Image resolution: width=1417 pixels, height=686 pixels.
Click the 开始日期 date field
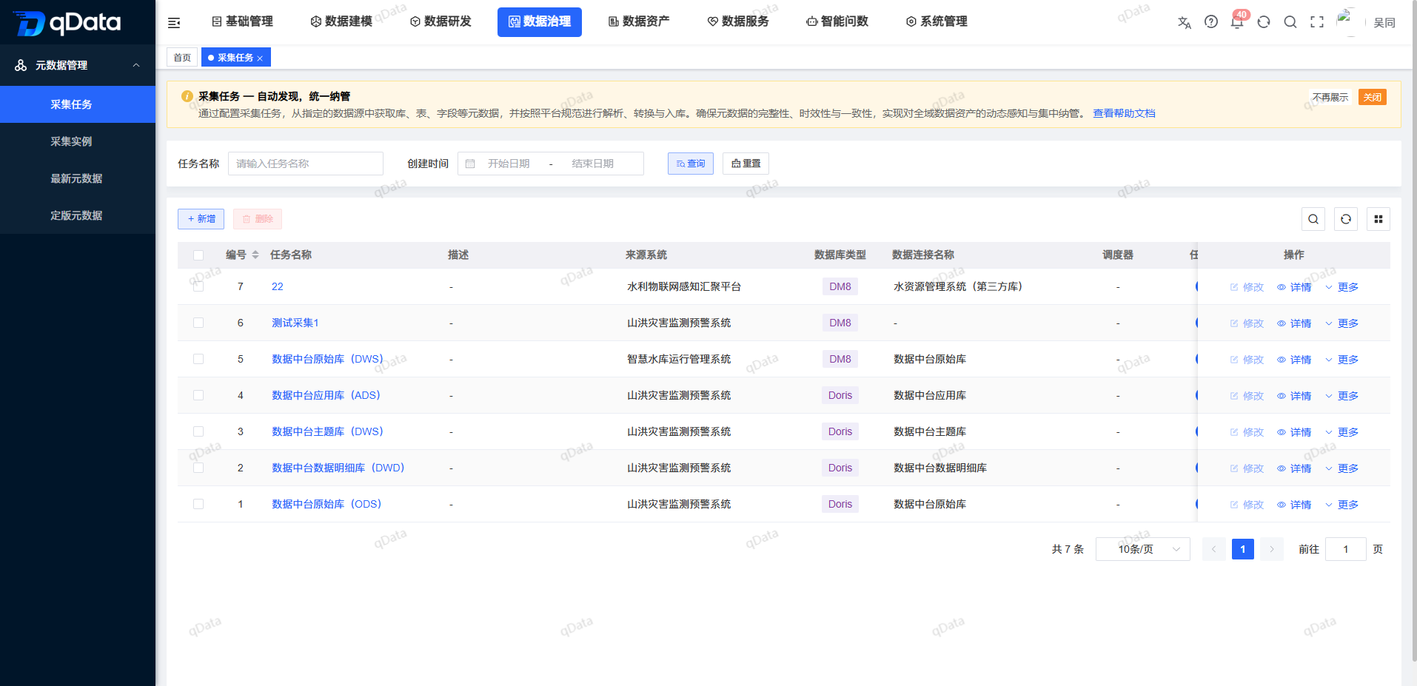tap(509, 164)
